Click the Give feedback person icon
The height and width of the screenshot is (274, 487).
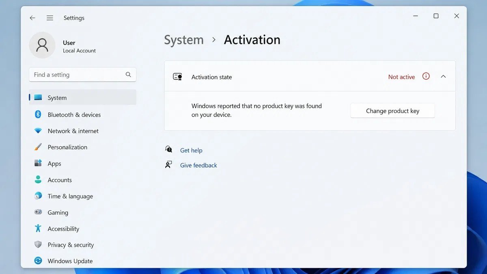169,164
